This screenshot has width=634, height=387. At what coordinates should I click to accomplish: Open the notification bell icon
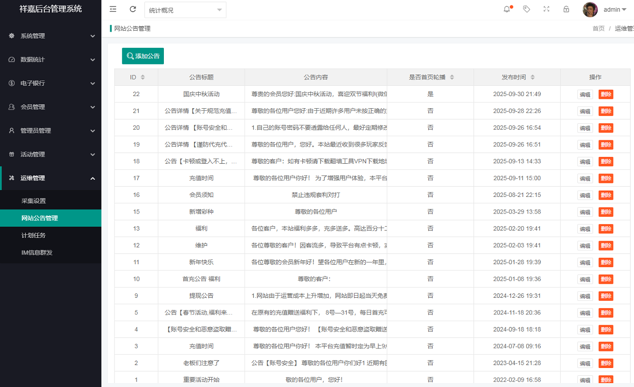tap(507, 9)
